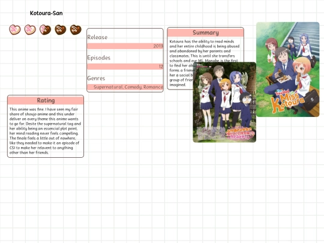Screen dimensions: 324x243
Task: Click the first pink heart rating icon
Action: pyautogui.click(x=15, y=29)
